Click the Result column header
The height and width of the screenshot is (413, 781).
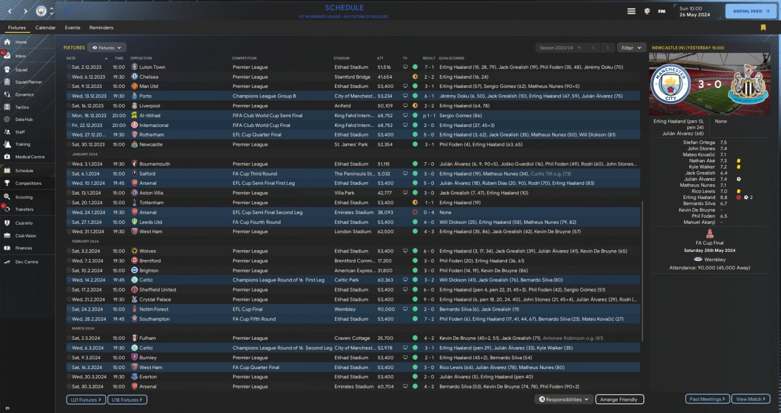(429, 58)
